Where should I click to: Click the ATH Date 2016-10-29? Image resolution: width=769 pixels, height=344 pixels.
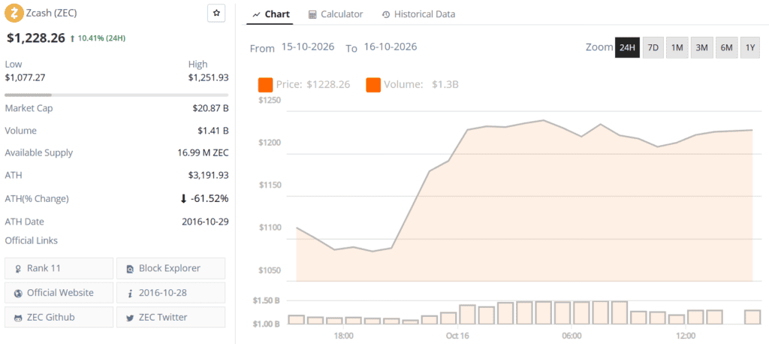[205, 222]
